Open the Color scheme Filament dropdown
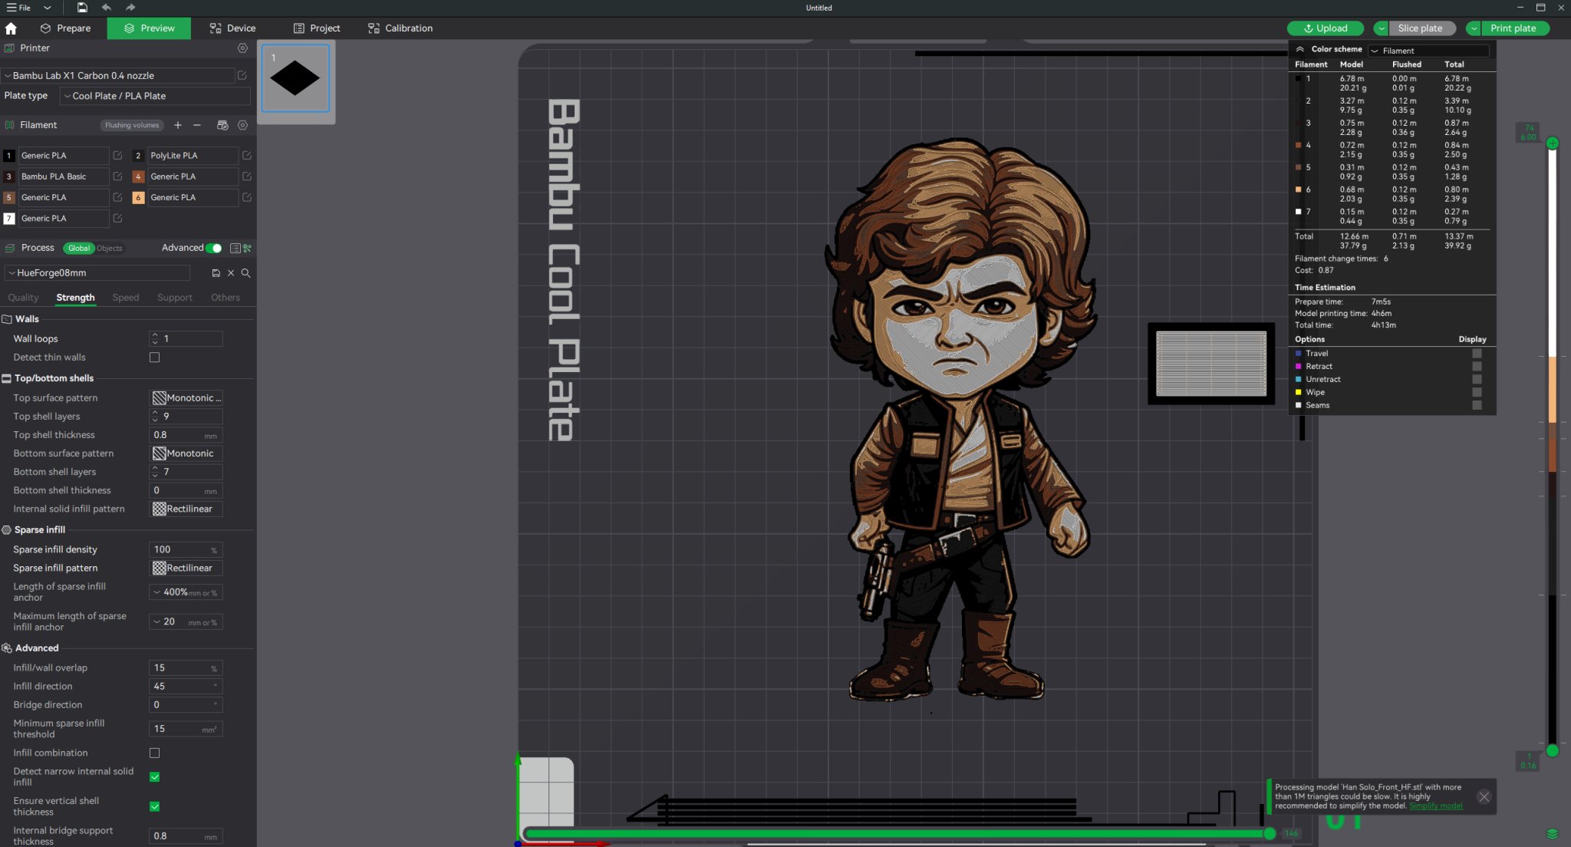 coord(1428,51)
